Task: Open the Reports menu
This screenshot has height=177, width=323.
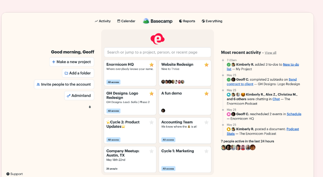Action: coord(187,21)
